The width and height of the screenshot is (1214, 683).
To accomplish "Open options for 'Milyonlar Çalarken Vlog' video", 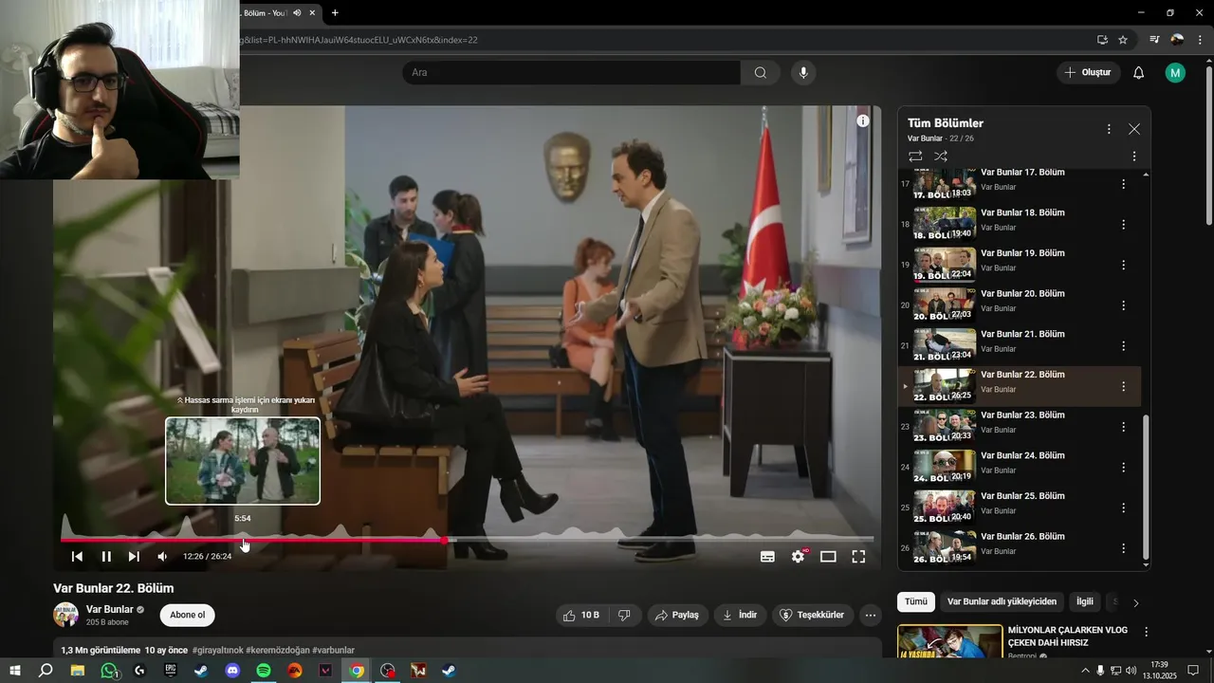I will (1146, 632).
